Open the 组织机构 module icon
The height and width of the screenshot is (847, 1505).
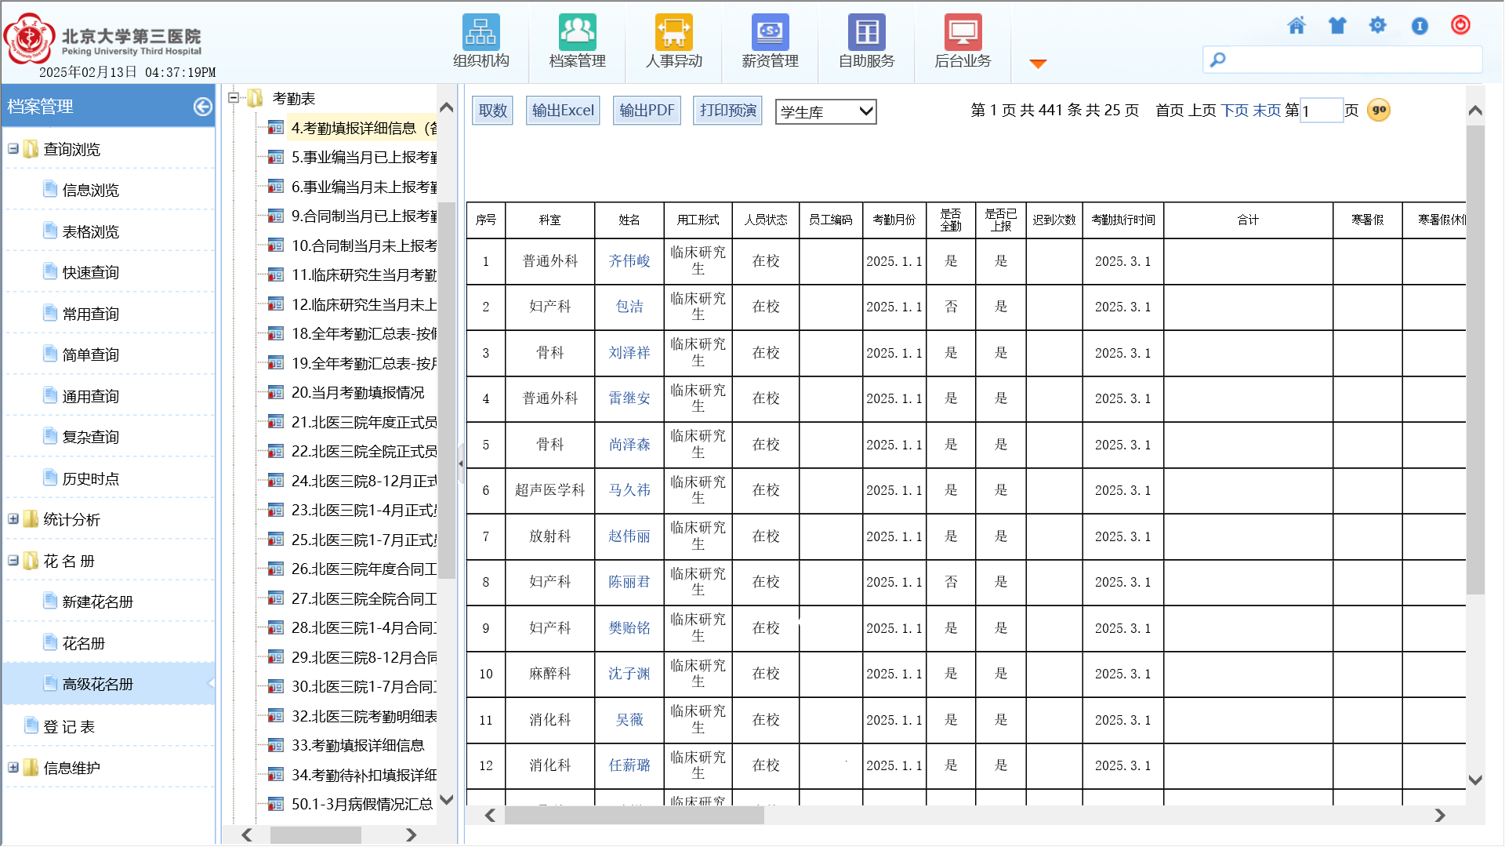point(481,33)
